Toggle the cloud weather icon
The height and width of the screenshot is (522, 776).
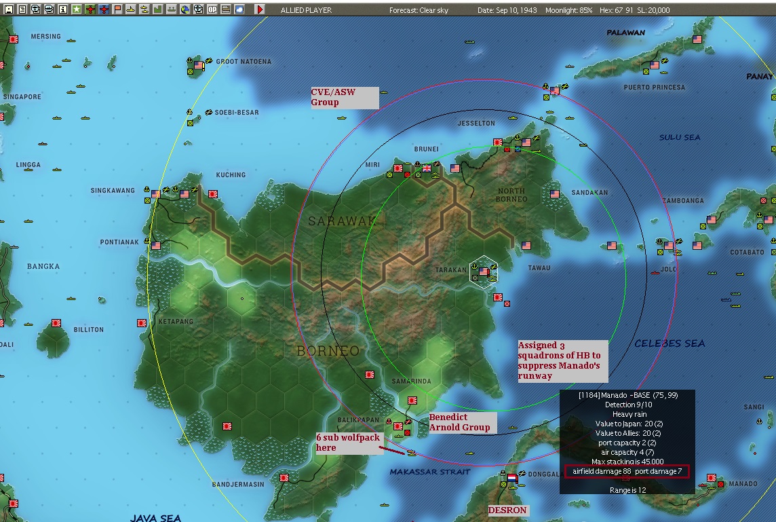tap(239, 10)
